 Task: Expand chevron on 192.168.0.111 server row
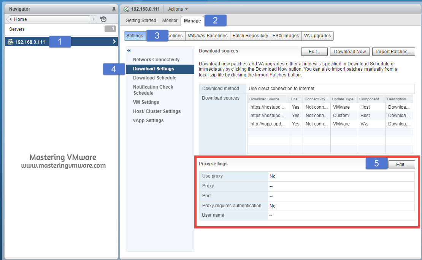pyautogui.click(x=114, y=41)
